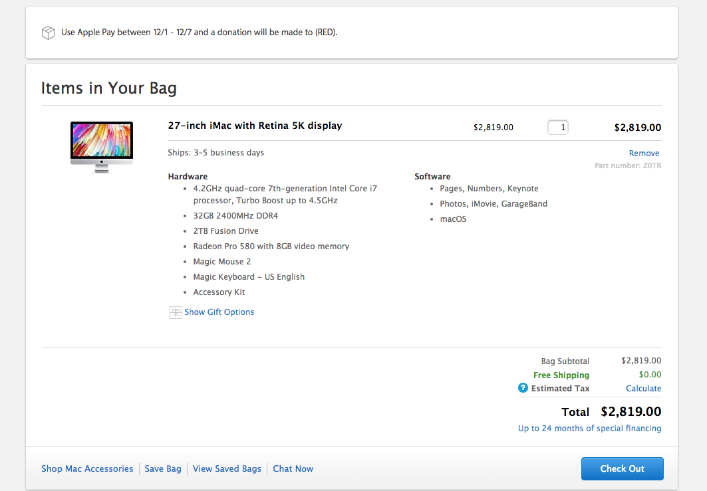The width and height of the screenshot is (707, 491).
Task: Click the 'Photos, iMovie, GarageBand' software item
Action: [494, 204]
